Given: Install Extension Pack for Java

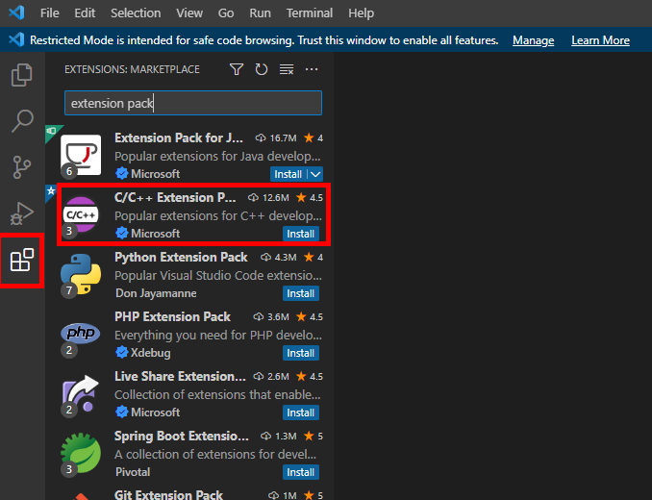Looking at the screenshot, I should [x=288, y=174].
